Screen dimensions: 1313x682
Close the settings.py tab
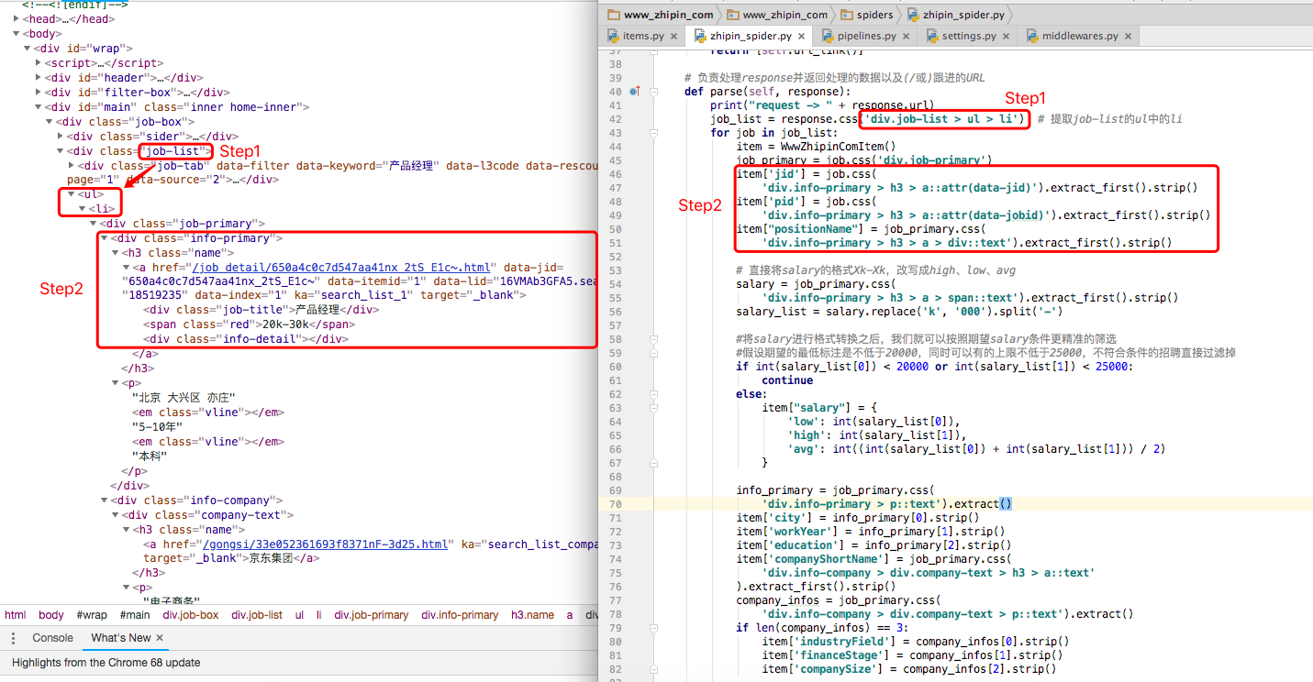coord(1006,37)
